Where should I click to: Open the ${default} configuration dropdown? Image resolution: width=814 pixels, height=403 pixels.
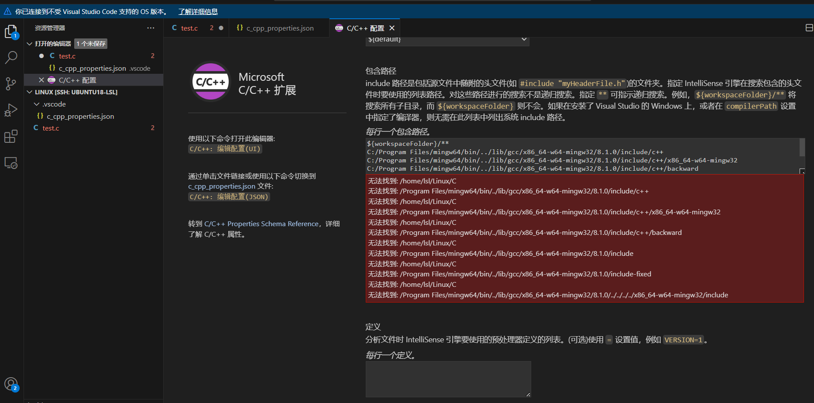[446, 39]
